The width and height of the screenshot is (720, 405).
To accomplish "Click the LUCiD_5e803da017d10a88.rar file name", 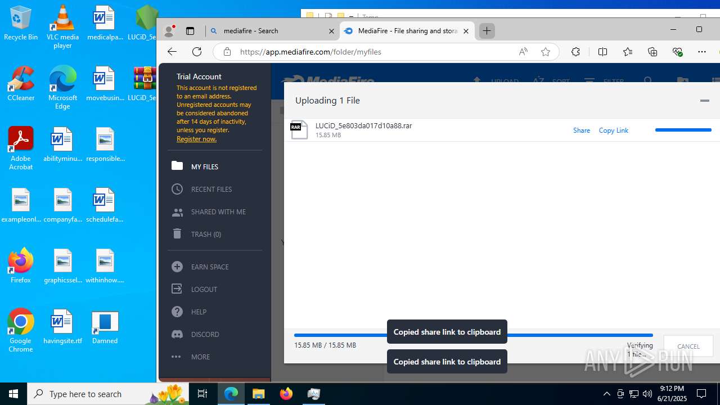I will (363, 125).
